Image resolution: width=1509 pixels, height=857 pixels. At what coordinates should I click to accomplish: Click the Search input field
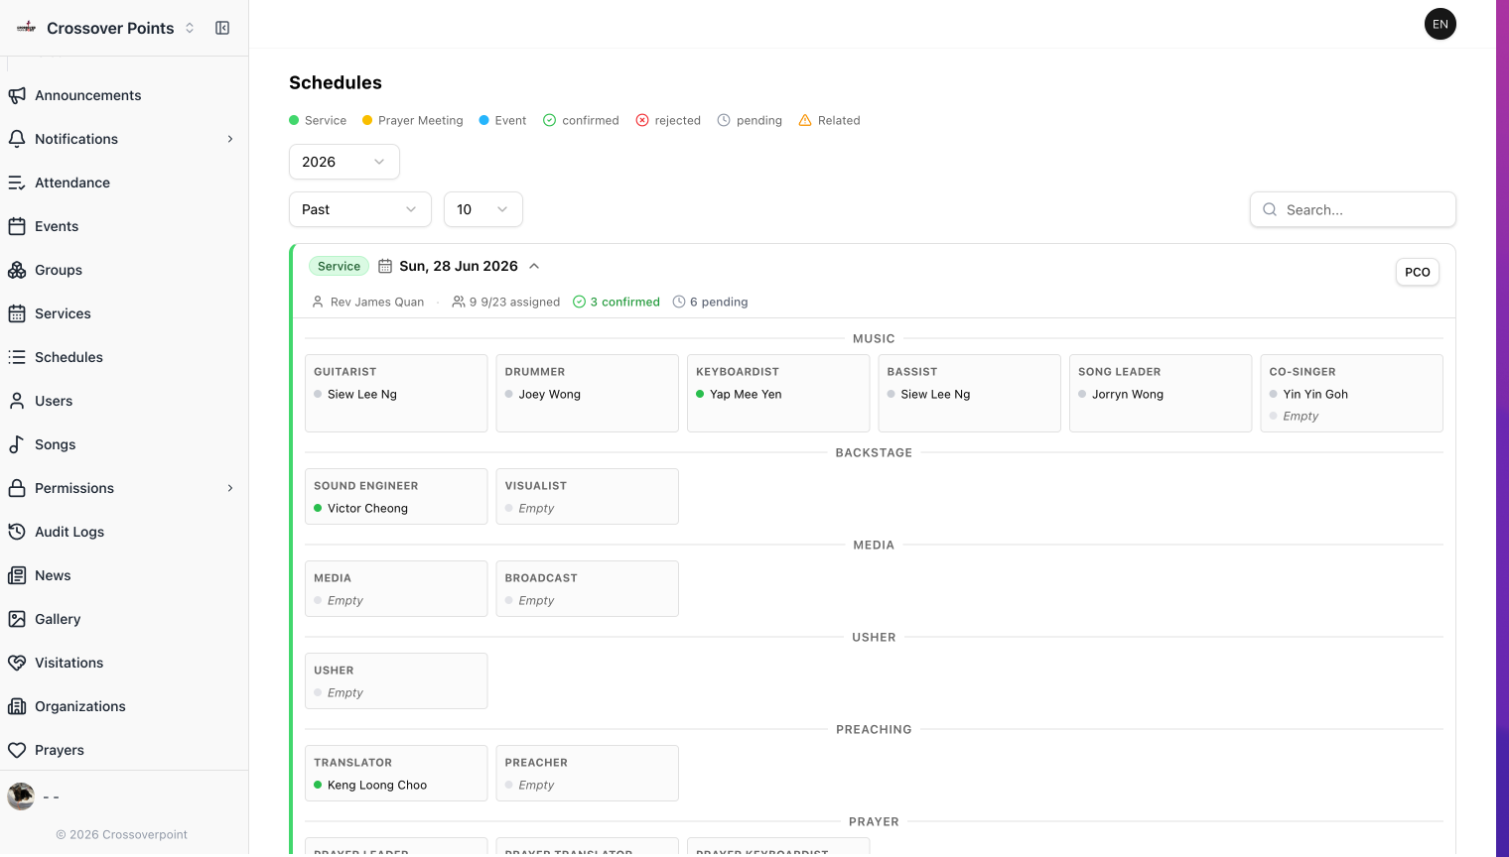[1353, 209]
